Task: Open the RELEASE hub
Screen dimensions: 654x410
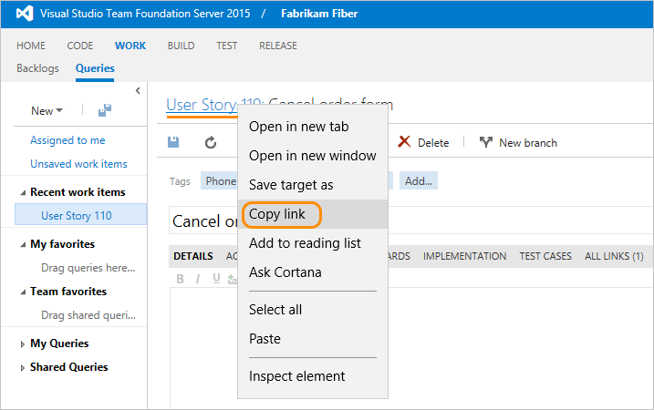Action: (x=278, y=46)
